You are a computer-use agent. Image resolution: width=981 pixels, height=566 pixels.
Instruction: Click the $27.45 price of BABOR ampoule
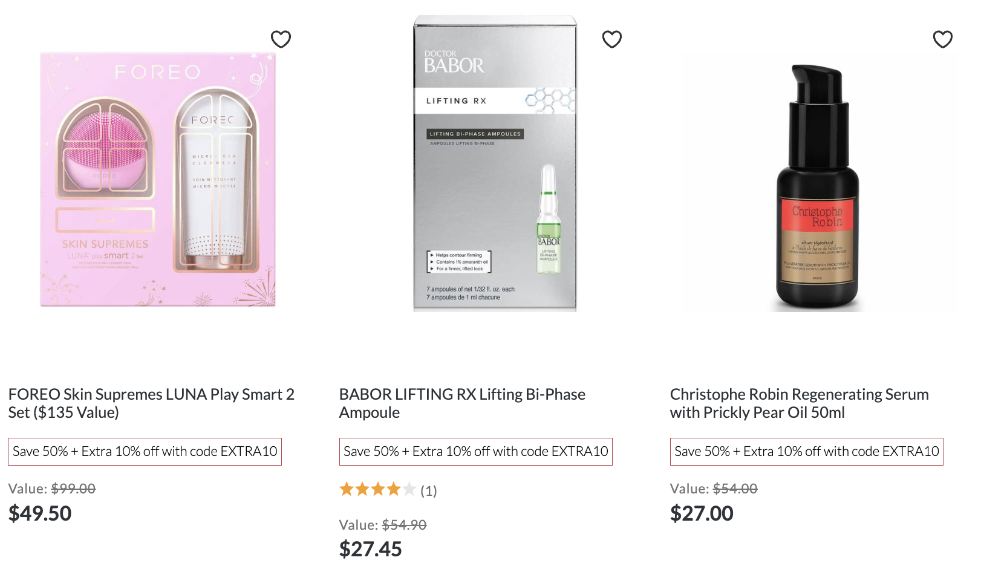(370, 549)
